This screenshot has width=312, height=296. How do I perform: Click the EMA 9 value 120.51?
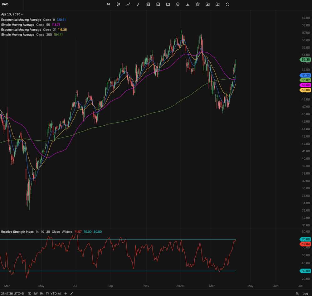click(61, 20)
